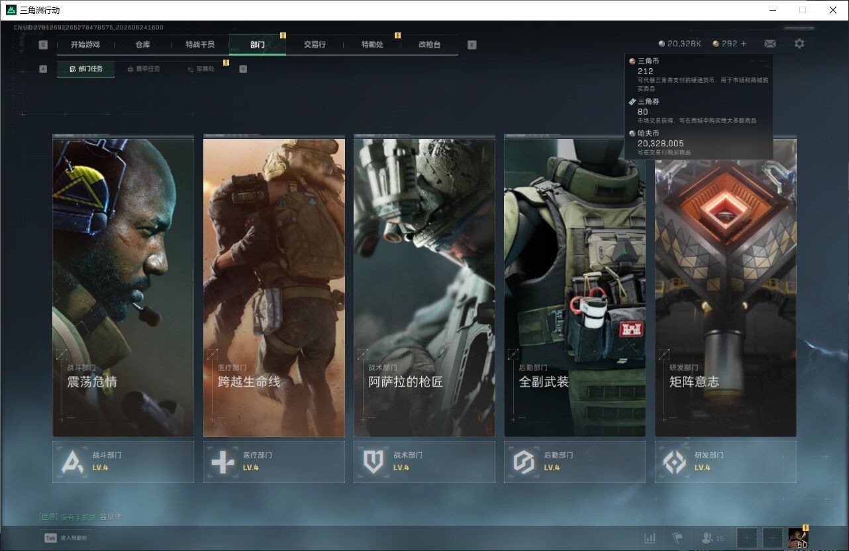Open the 阿萨拉的枪匠 mission card
Viewport: 849px width, 551px height.
tap(424, 287)
